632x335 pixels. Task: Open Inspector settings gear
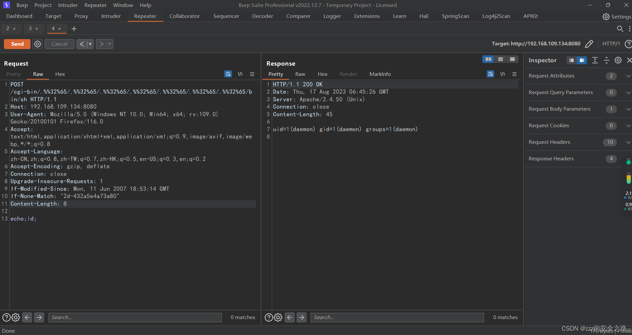pos(618,60)
